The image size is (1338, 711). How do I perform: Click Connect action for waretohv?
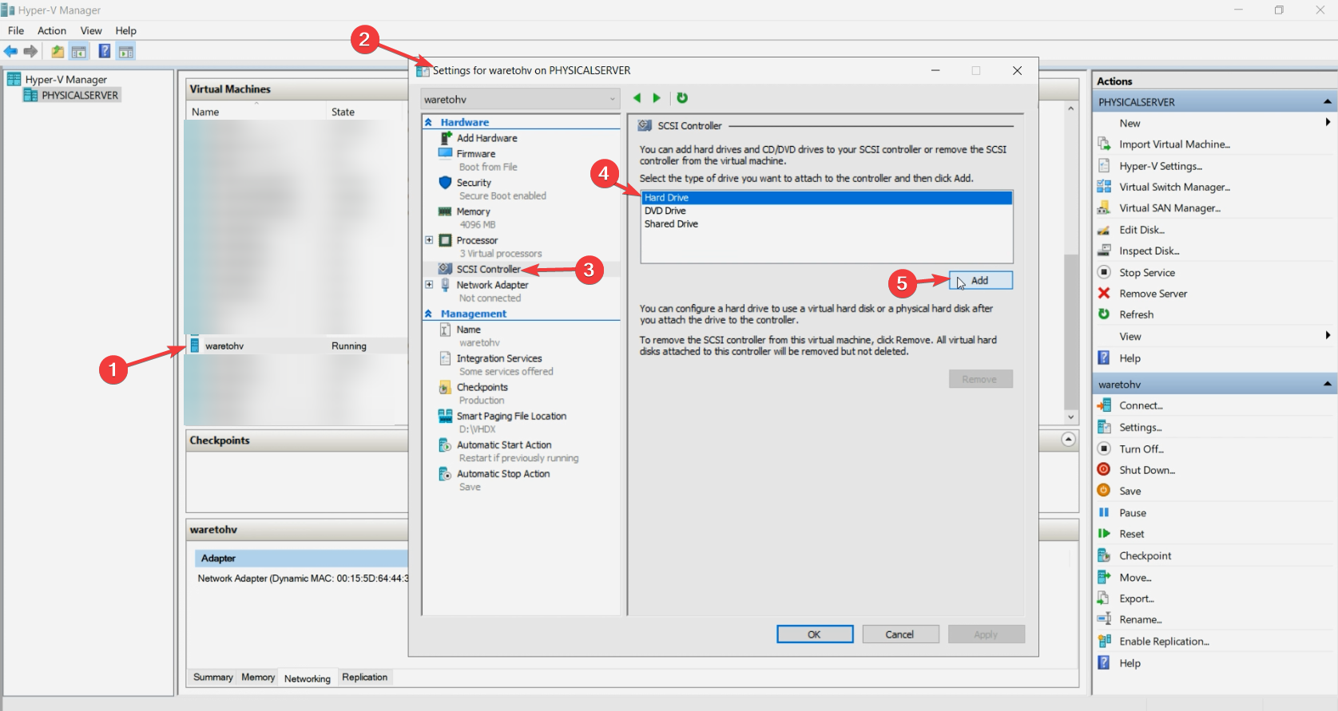tap(1141, 405)
